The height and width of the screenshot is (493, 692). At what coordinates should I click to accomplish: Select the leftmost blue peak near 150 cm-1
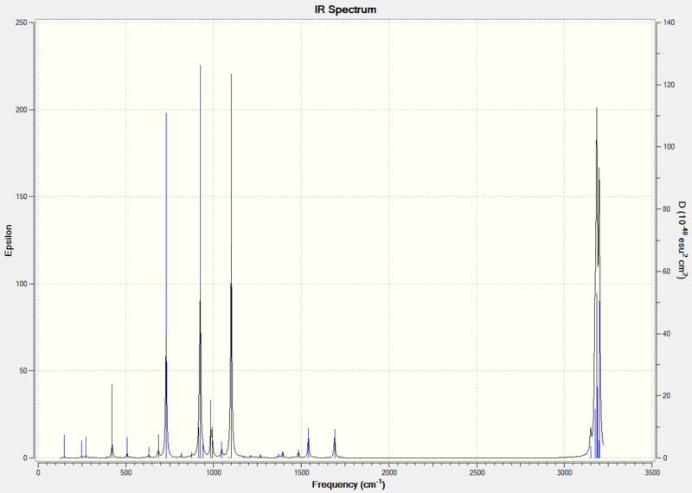(64, 446)
